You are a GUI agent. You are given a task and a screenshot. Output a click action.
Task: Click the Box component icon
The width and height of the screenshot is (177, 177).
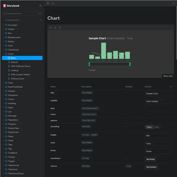pyautogui.click(x=6, y=33)
